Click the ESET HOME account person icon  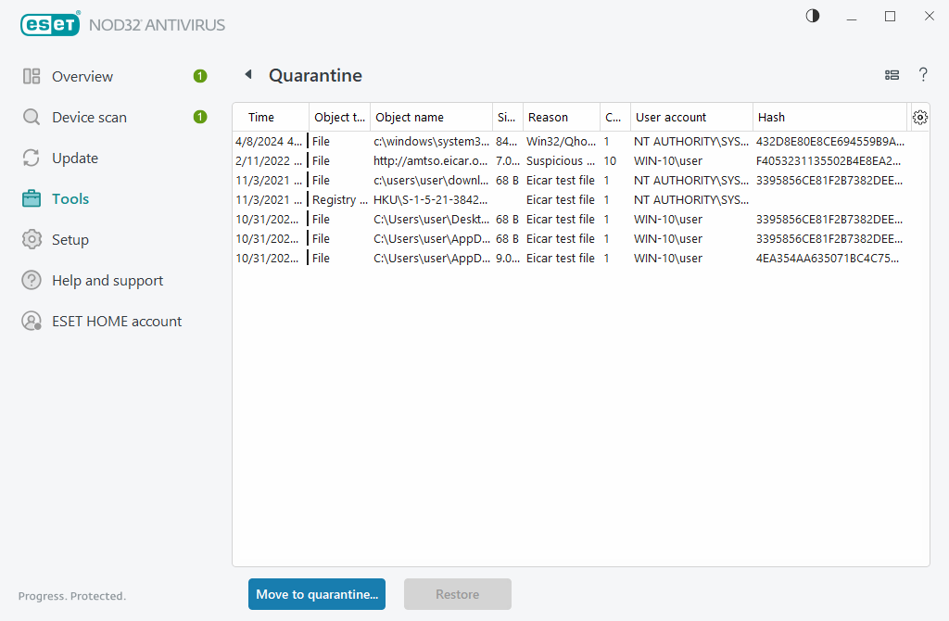click(x=32, y=321)
